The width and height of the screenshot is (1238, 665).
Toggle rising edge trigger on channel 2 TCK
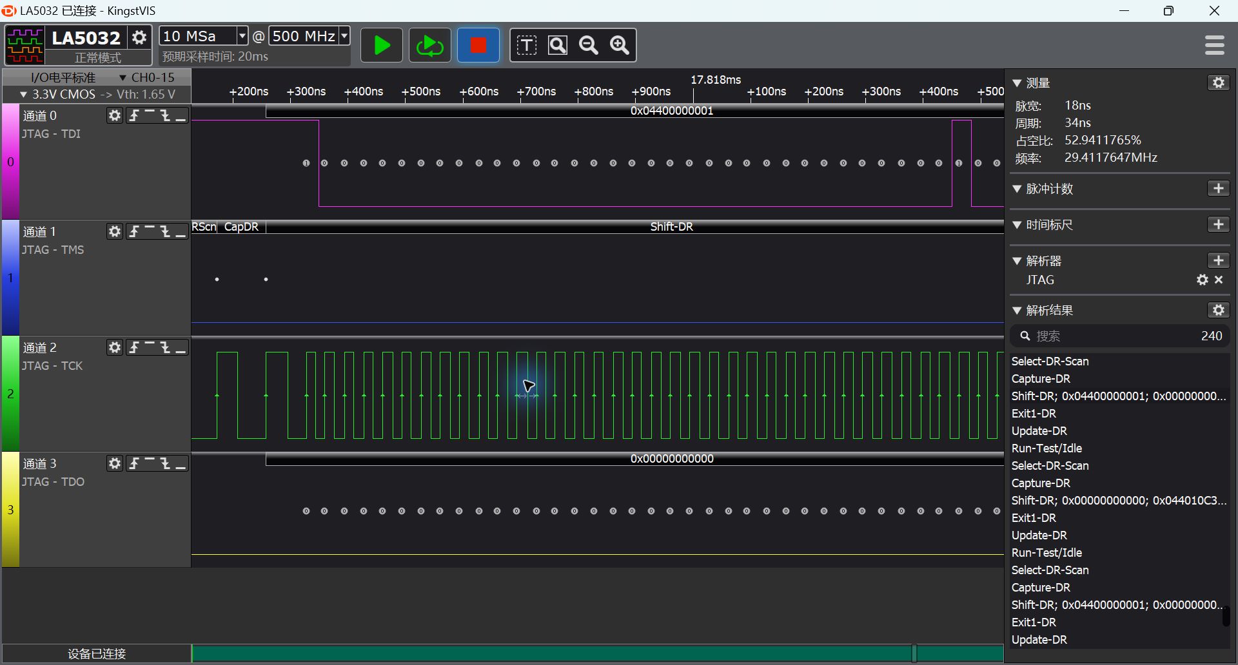(x=134, y=347)
